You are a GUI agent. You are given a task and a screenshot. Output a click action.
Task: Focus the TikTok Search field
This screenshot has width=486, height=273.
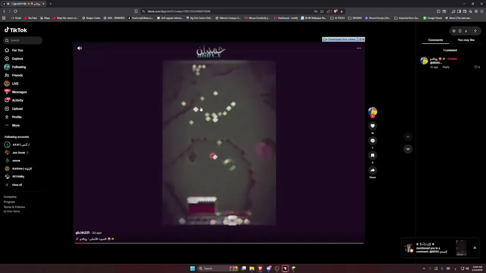(x=23, y=40)
